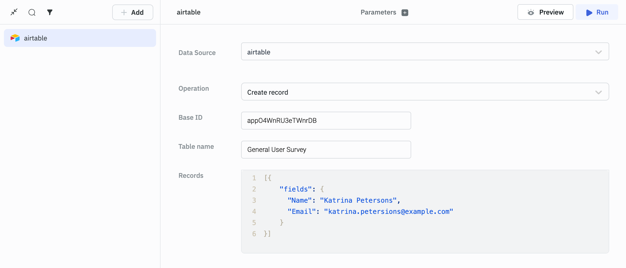Add a new query
This screenshot has height=268, width=626.
pyautogui.click(x=133, y=12)
